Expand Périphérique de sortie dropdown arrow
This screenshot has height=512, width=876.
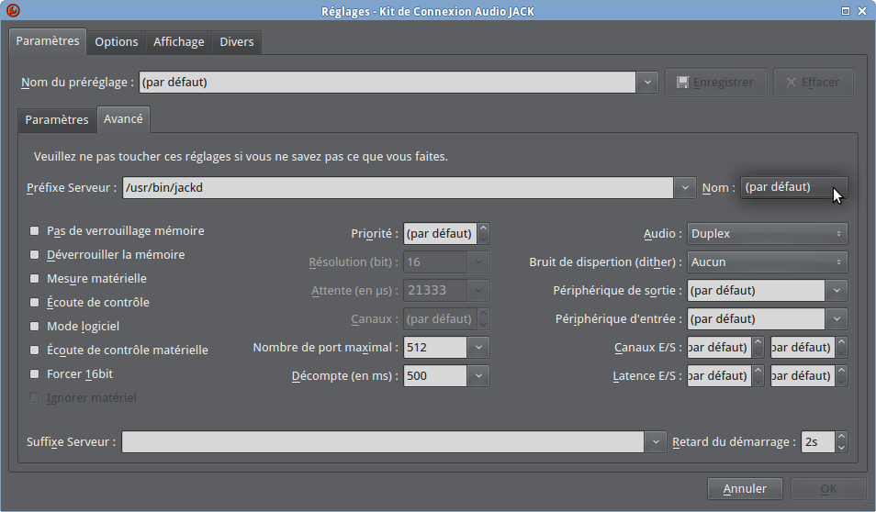click(837, 290)
